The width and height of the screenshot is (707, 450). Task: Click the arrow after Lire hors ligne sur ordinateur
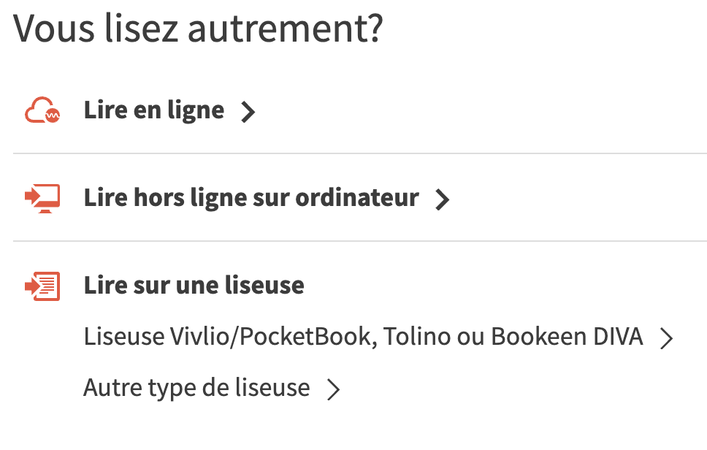[x=442, y=199]
